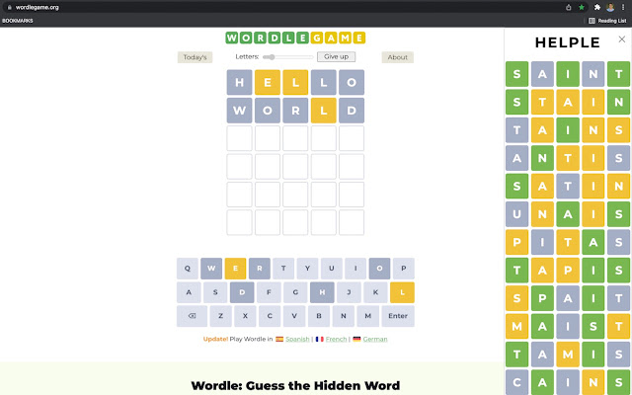Click the C tile in CAINS row
The height and width of the screenshot is (395, 632).
point(516,382)
